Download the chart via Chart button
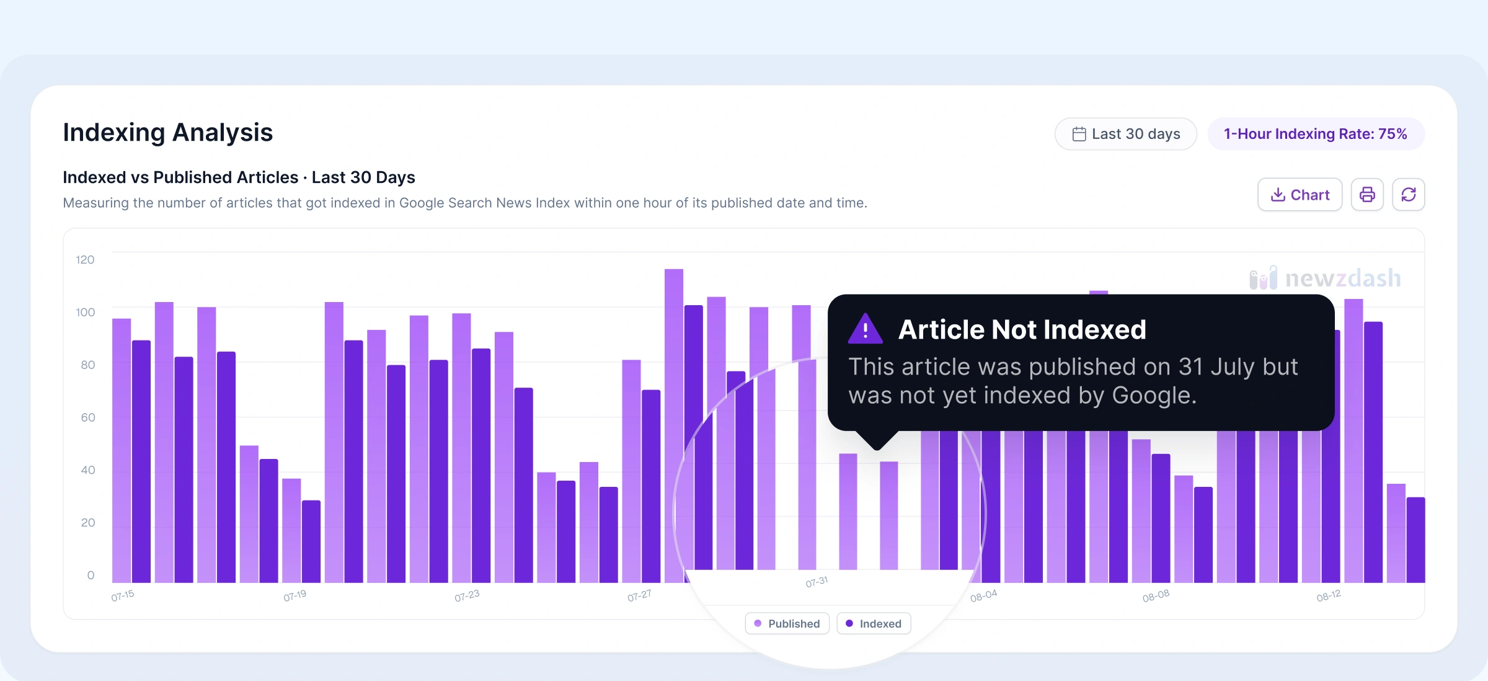This screenshot has width=1488, height=681. point(1300,195)
